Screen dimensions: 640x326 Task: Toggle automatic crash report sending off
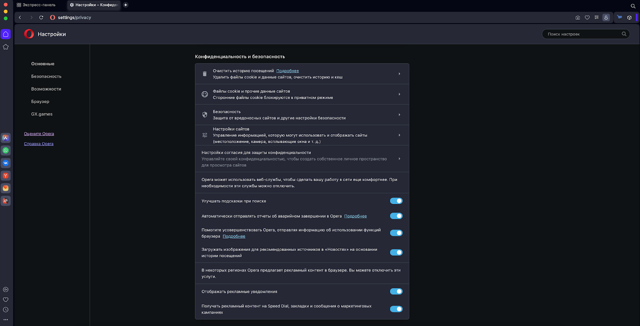[x=396, y=216]
